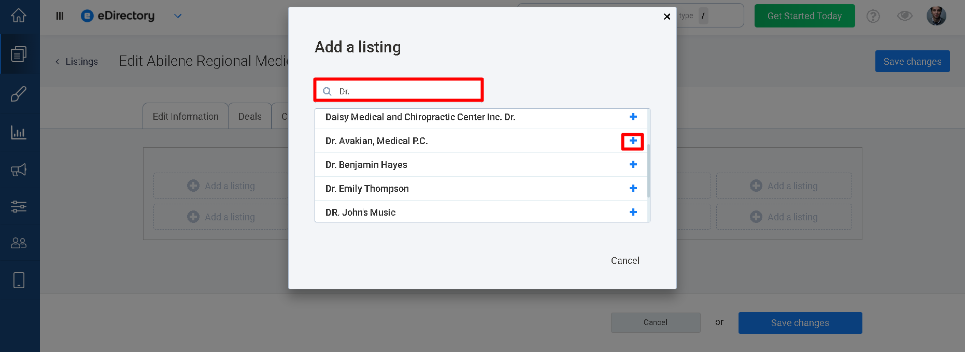Focus the listing search field containing Dr.
Screen dimensions: 965x352
399,91
